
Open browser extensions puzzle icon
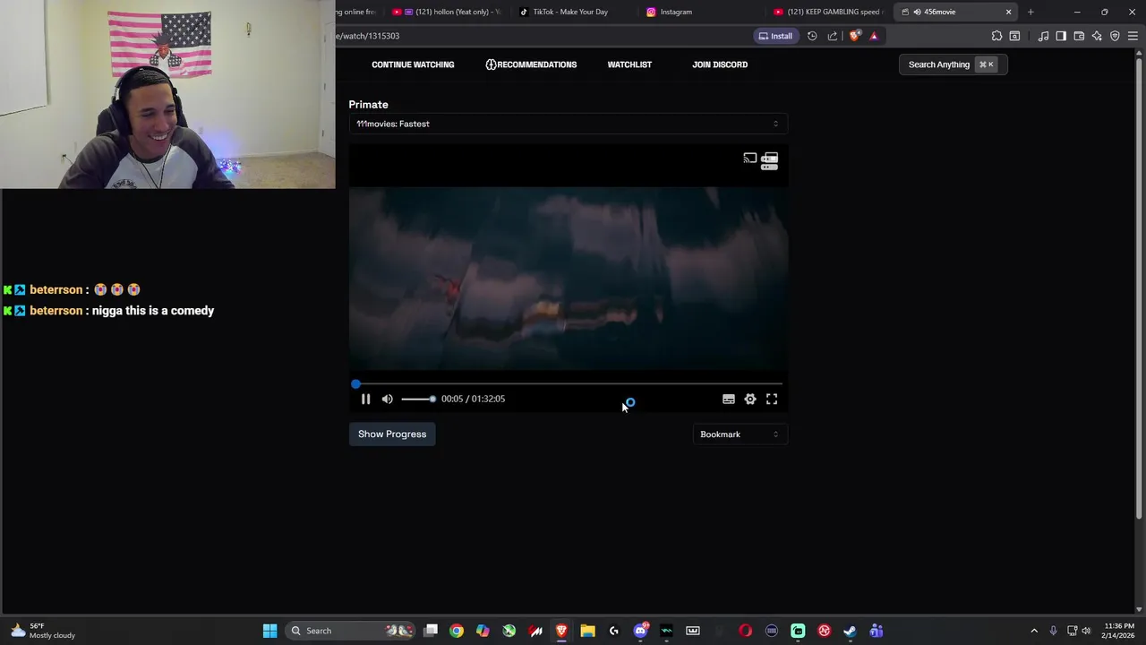pos(996,36)
